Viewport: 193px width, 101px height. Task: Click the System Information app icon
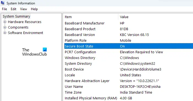pyautogui.click(x=2, y=3)
